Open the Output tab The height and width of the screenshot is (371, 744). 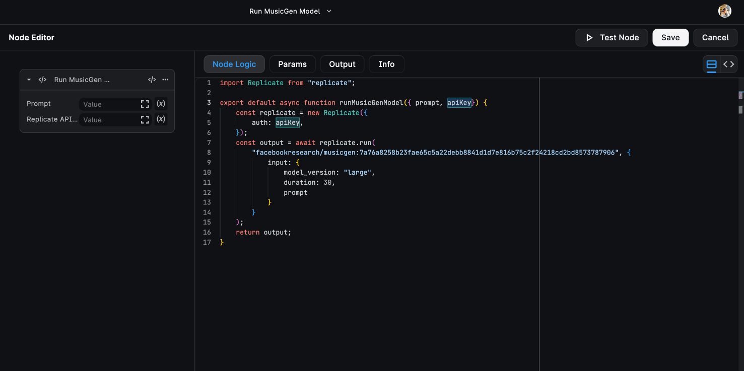pyautogui.click(x=342, y=64)
